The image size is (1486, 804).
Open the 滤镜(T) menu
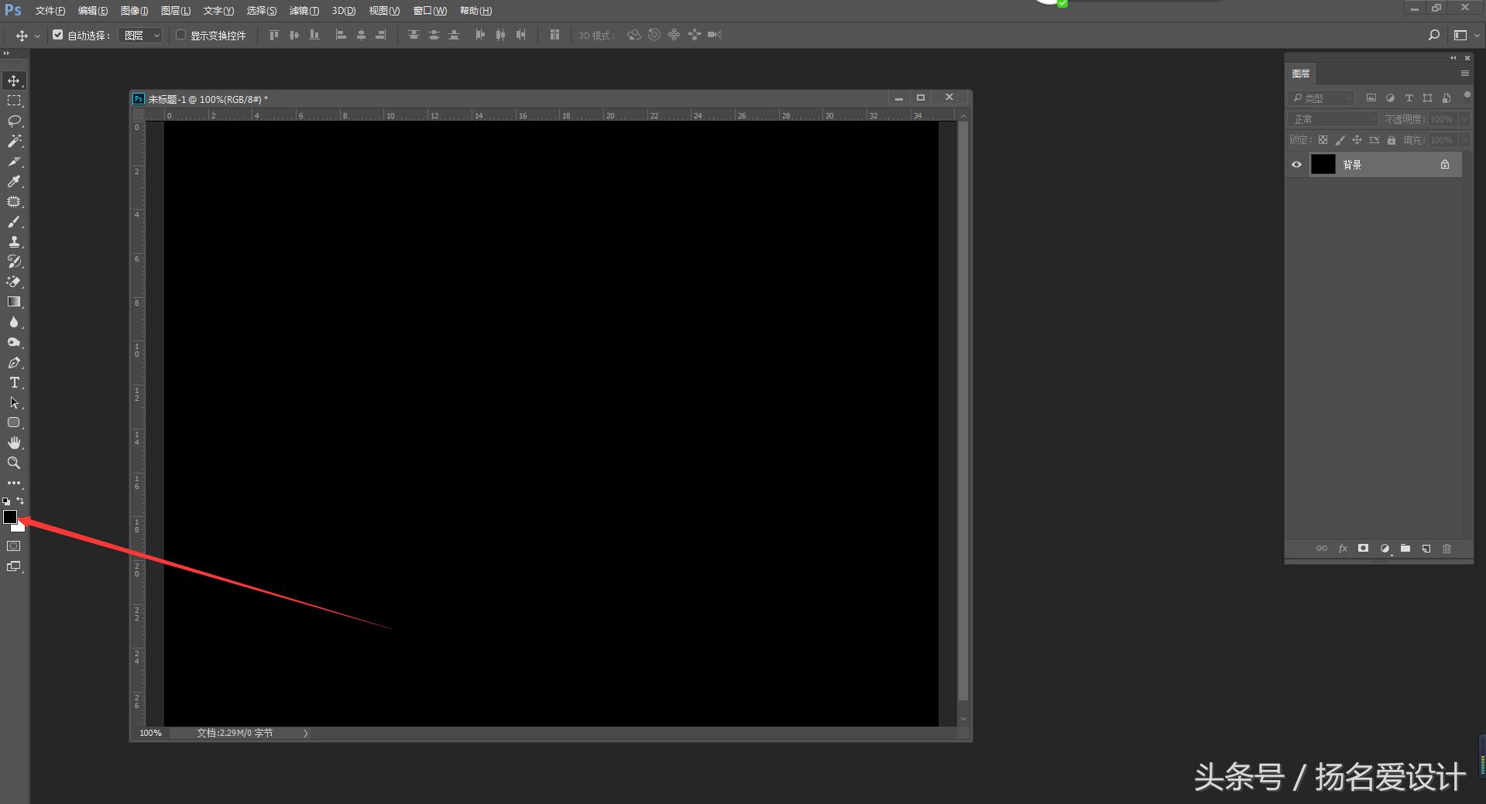click(x=304, y=11)
